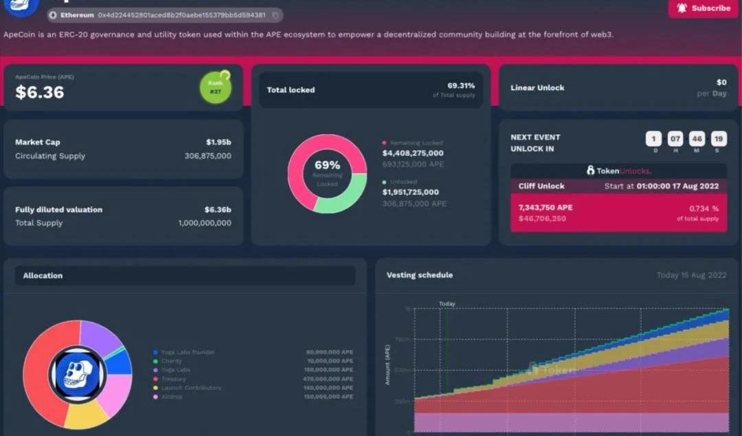The width and height of the screenshot is (742, 436).
Task: Click the $4,408,275,000 remaining locked value
Action: (x=413, y=153)
